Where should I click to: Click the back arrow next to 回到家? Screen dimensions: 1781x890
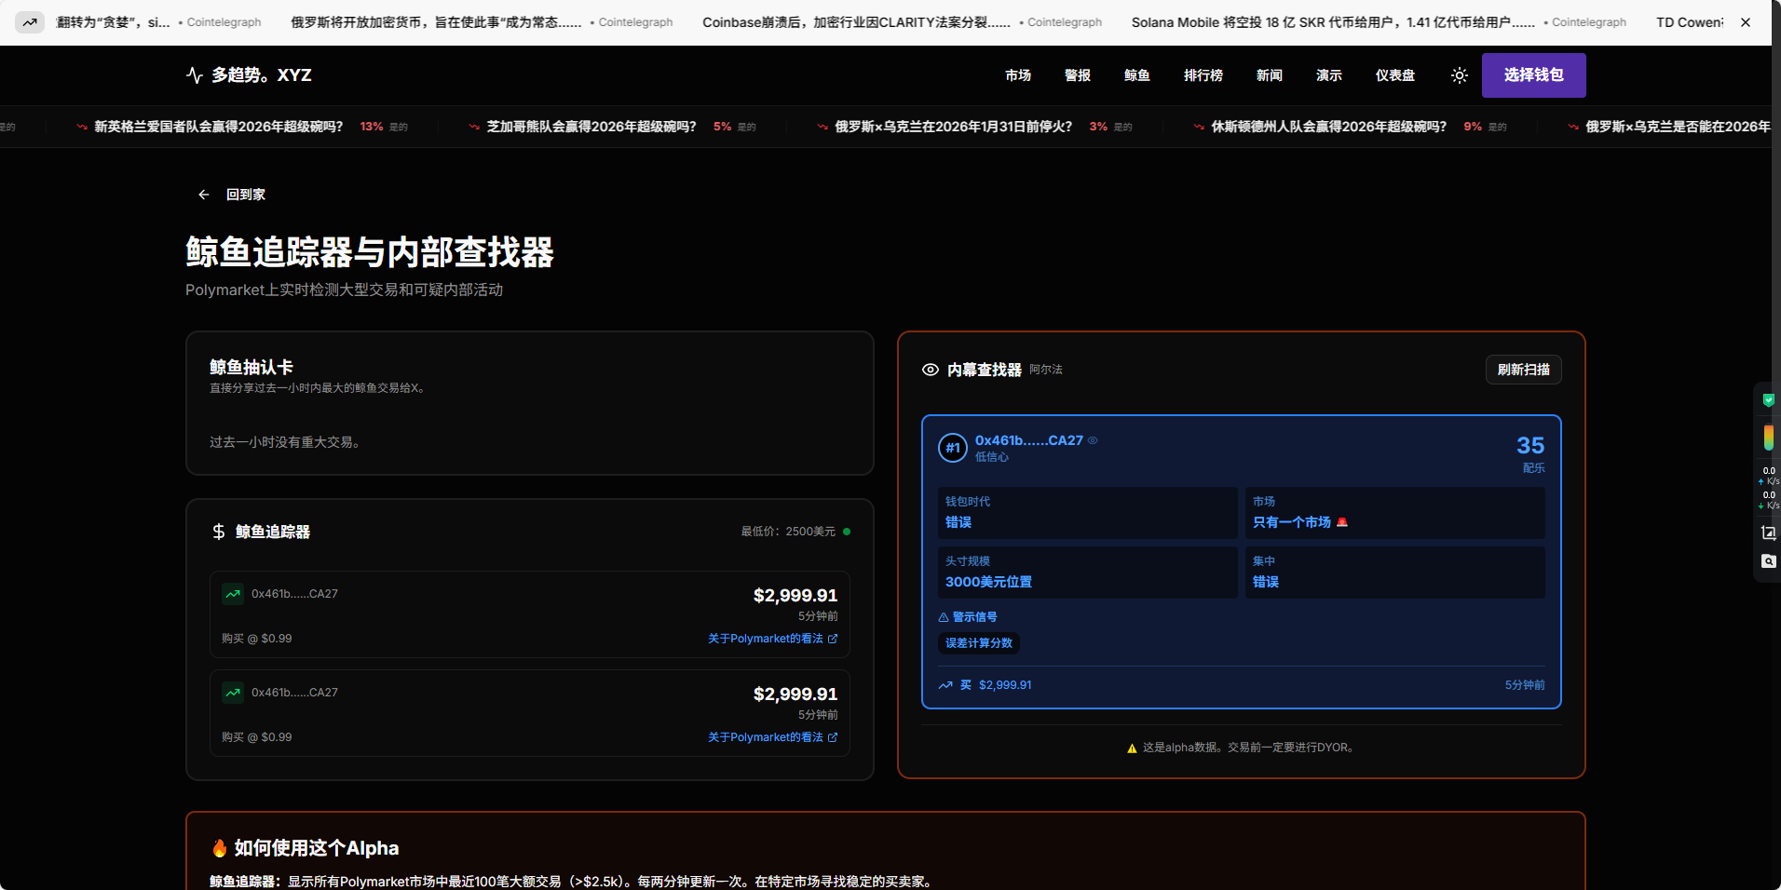[x=203, y=195]
